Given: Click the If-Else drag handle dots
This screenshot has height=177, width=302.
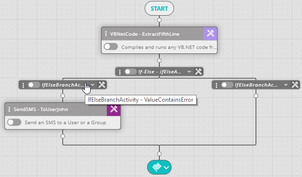Looking at the screenshot, I should [120, 72].
